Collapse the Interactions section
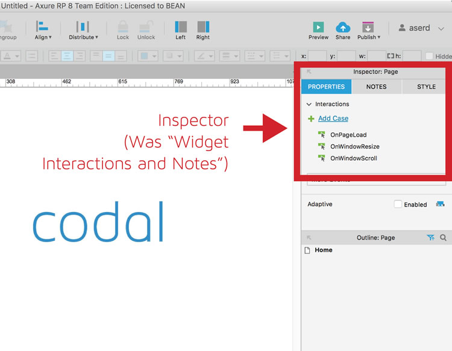 309,104
